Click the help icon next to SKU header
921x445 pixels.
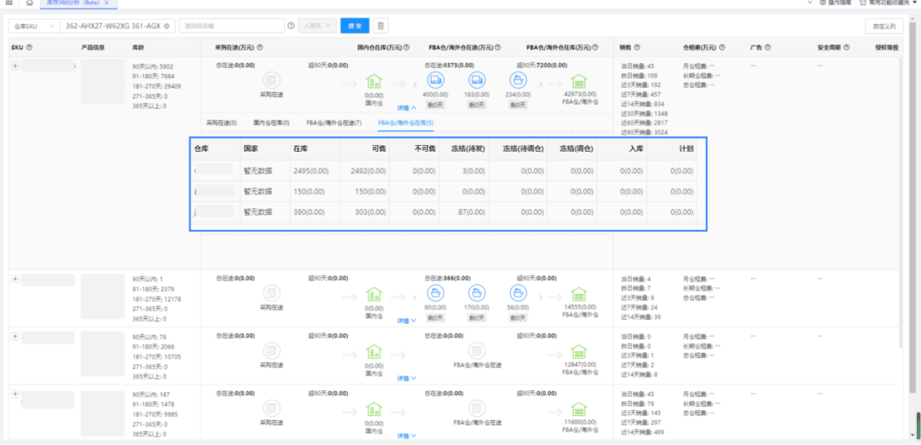29,48
